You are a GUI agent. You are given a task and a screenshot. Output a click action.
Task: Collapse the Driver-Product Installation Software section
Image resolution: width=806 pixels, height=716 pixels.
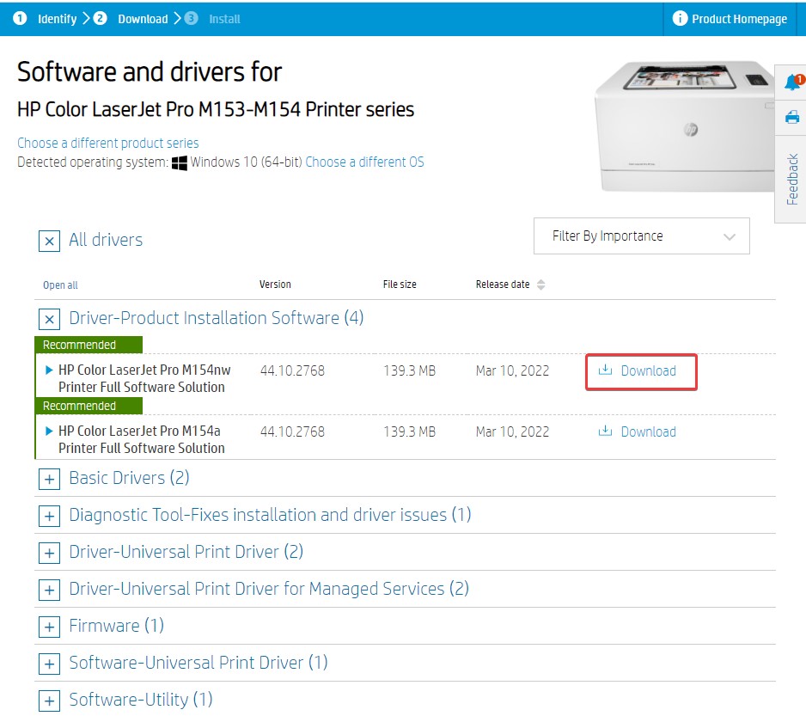tap(50, 319)
